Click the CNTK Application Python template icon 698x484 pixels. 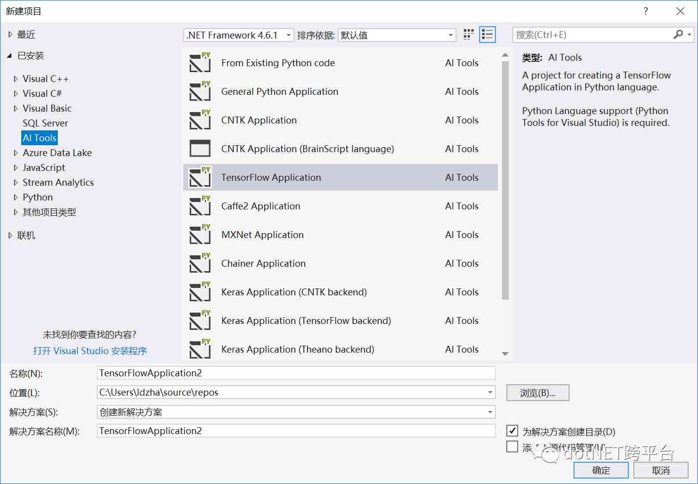coord(200,120)
